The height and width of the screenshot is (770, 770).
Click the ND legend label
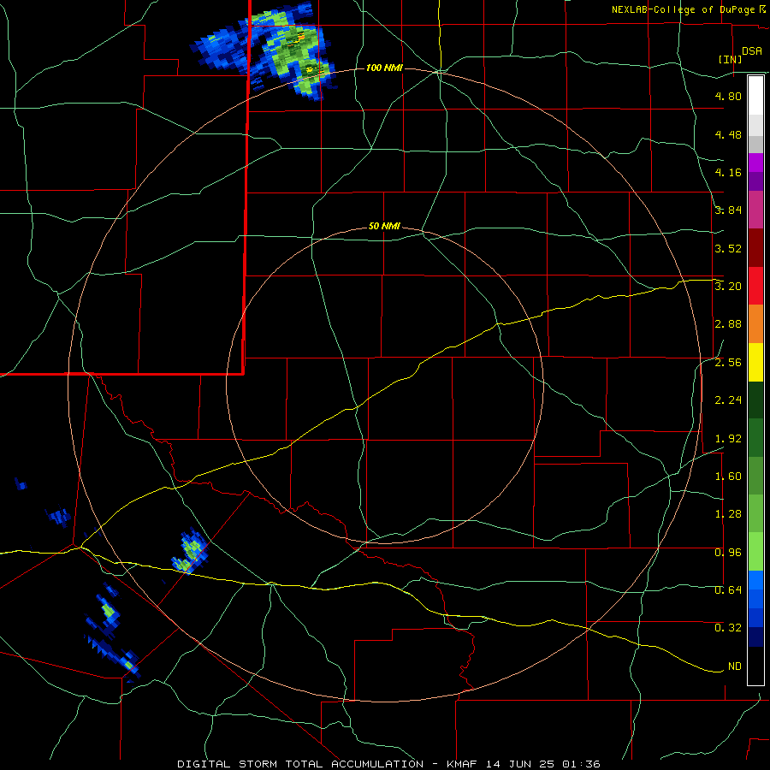735,666
